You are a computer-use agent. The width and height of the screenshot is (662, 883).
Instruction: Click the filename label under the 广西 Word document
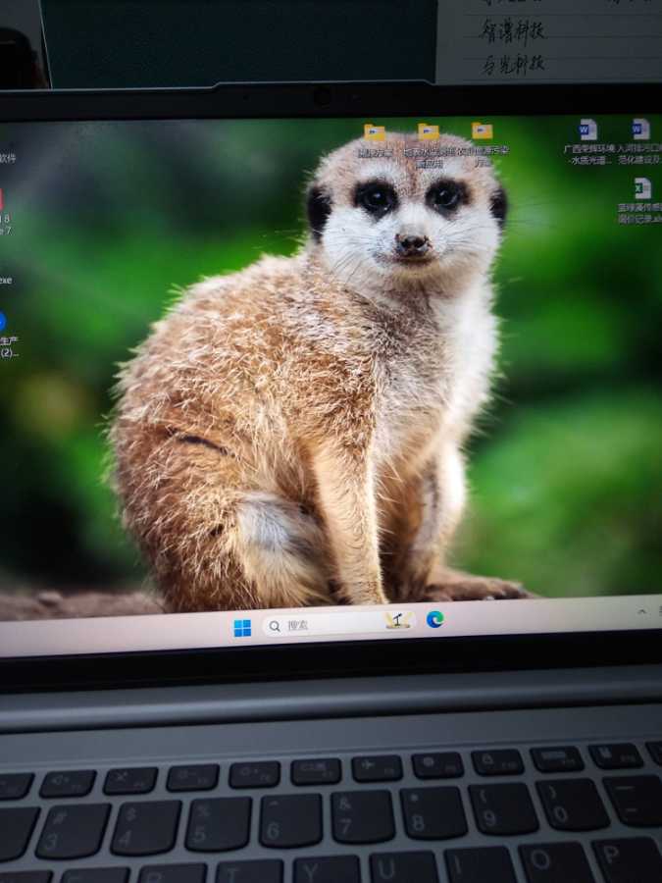pos(588,154)
